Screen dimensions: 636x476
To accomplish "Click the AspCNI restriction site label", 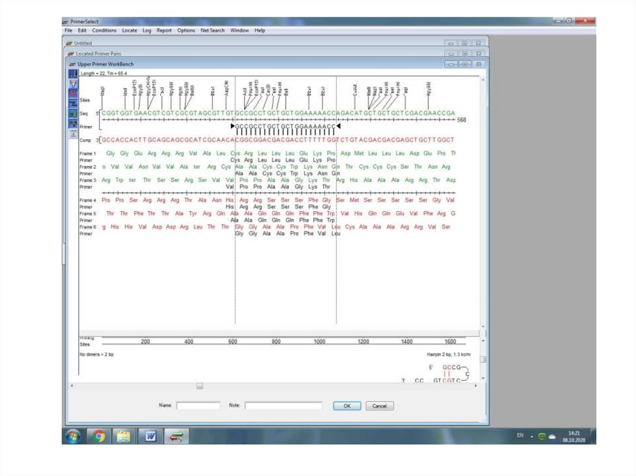I will point(226,88).
